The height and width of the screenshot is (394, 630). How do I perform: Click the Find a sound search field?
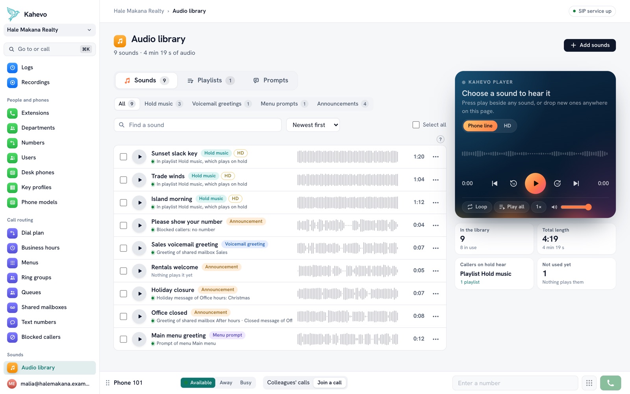198,125
